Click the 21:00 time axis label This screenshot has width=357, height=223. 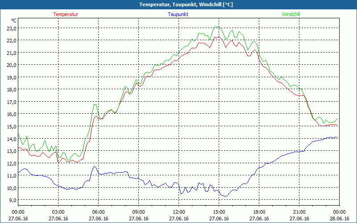click(299, 212)
